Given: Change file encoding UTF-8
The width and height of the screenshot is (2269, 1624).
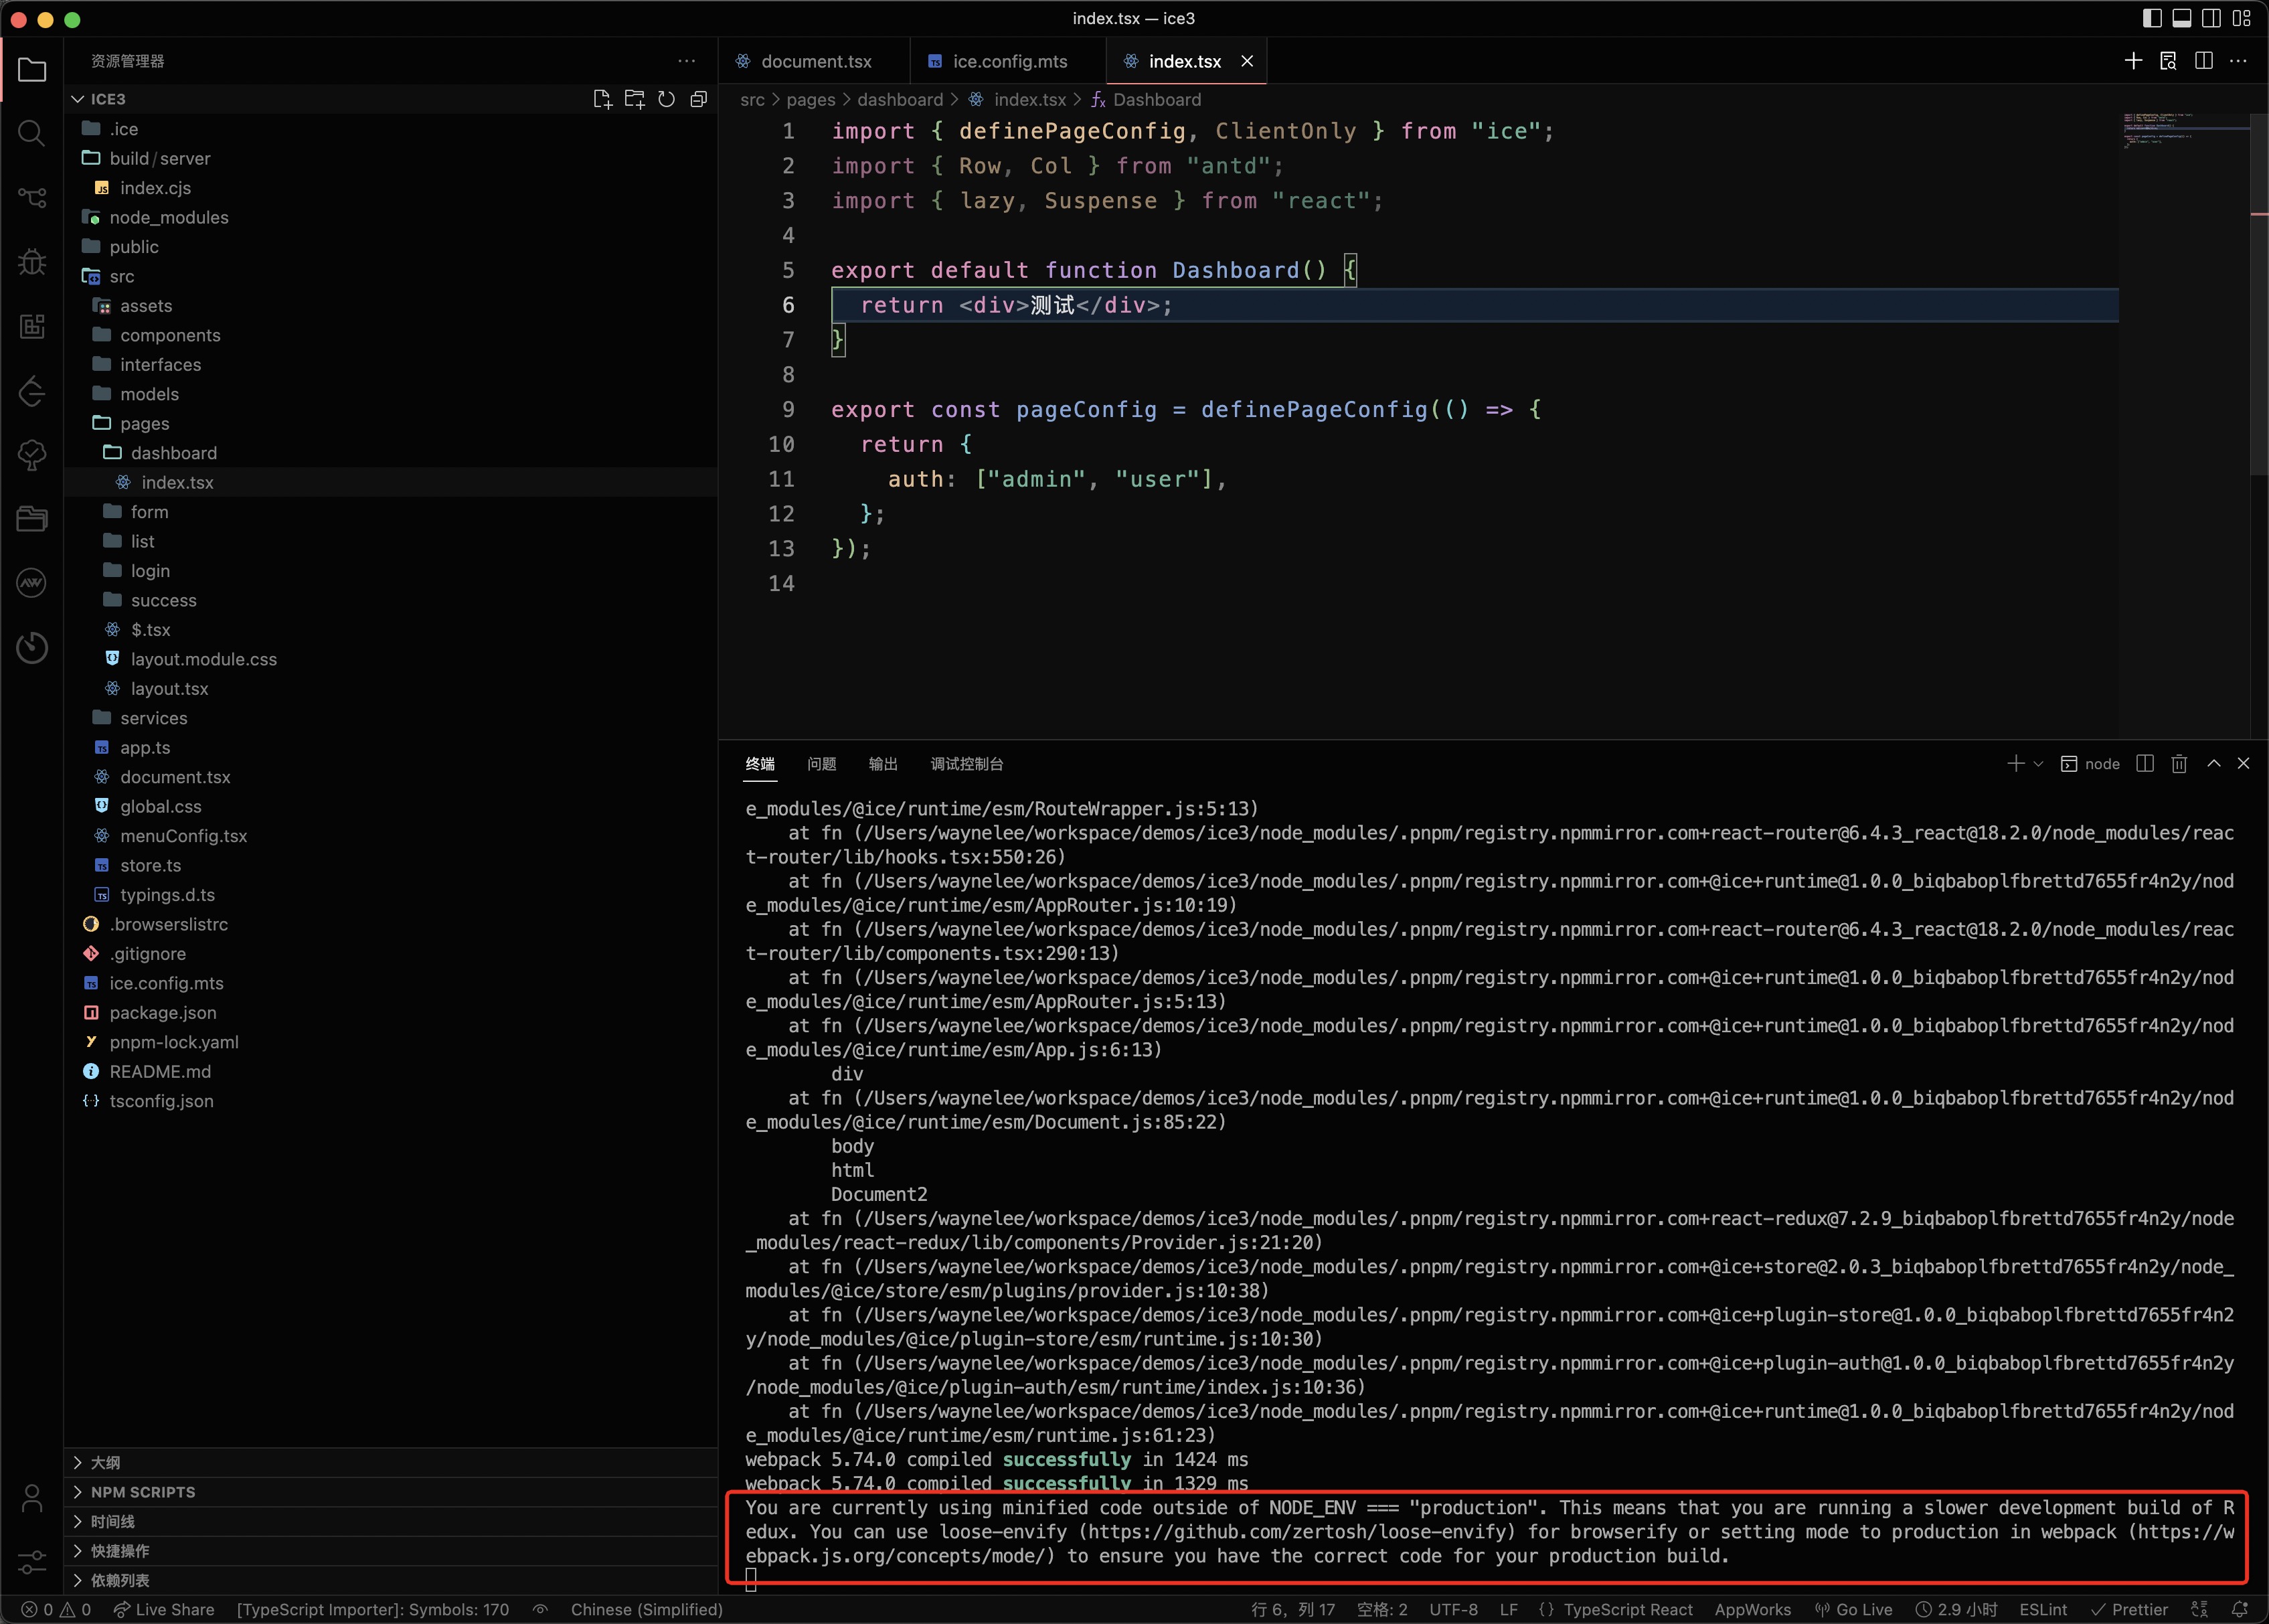Looking at the screenshot, I should click(1453, 1609).
